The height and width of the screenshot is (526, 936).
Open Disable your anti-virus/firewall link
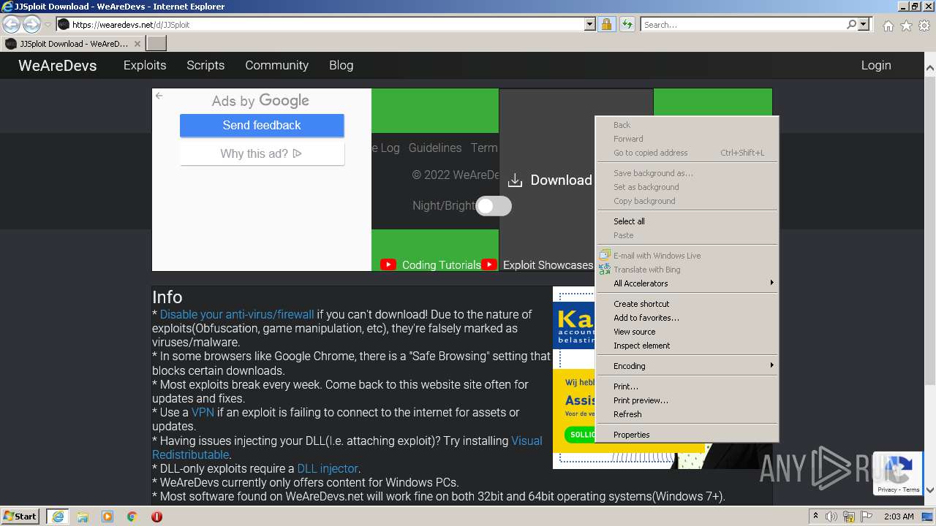[x=237, y=314]
